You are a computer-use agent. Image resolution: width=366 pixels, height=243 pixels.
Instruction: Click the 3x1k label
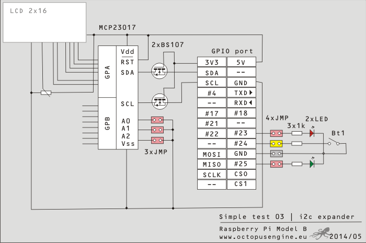[x=296, y=126]
